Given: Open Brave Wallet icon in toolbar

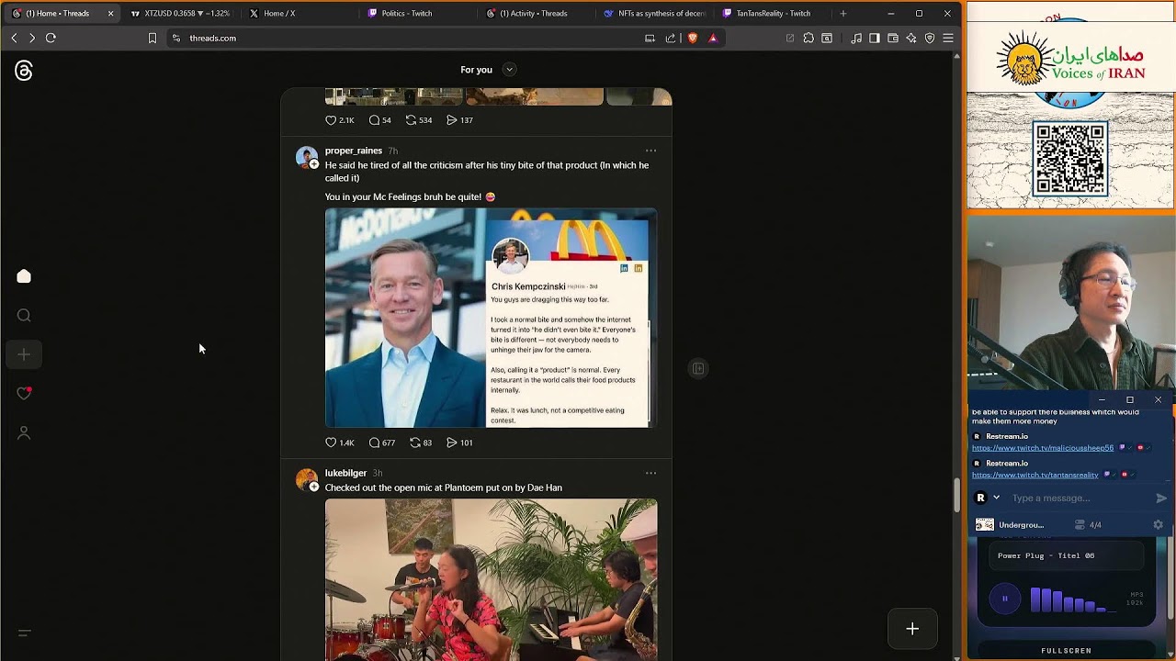Looking at the screenshot, I should (893, 38).
